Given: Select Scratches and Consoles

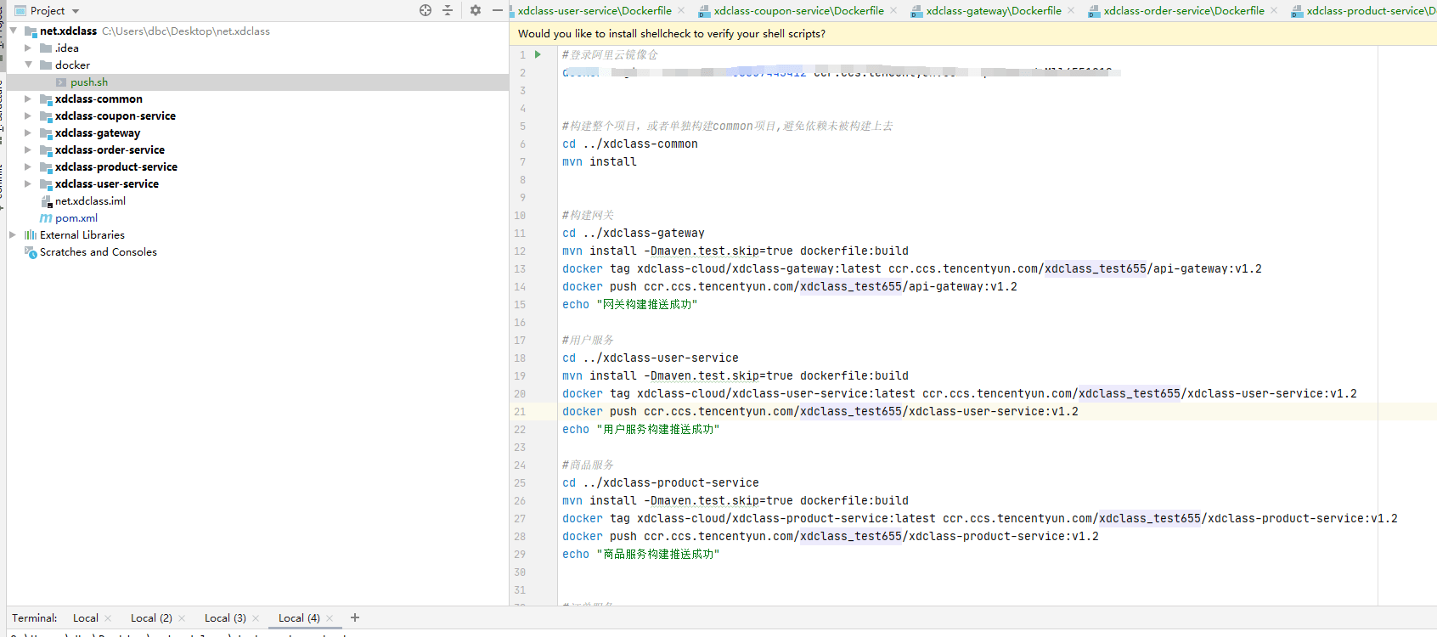Looking at the screenshot, I should (99, 252).
